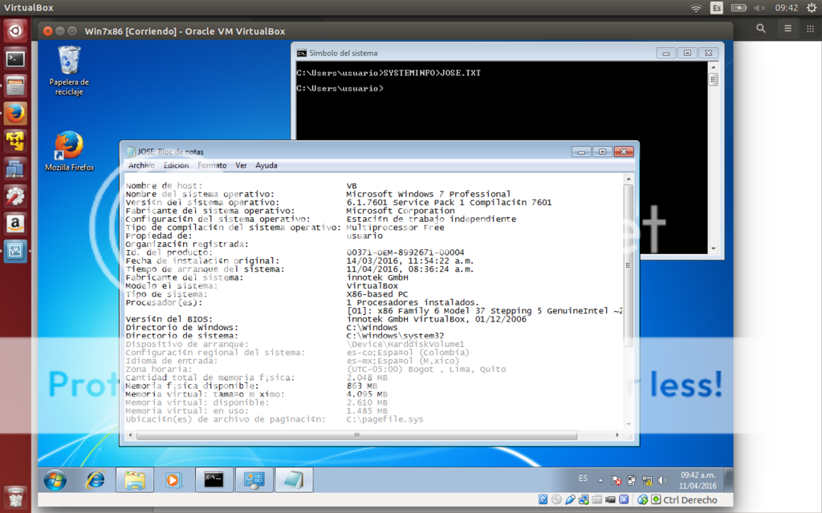
Task: Open System Settings from the Ubuntu launcher
Action: click(x=15, y=196)
